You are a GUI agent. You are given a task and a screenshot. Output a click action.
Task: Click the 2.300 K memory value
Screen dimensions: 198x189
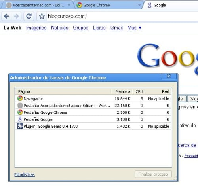pos(124,112)
